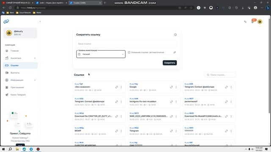Go back in the browser
This screenshot has width=271, height=152.
click(x=4, y=8)
